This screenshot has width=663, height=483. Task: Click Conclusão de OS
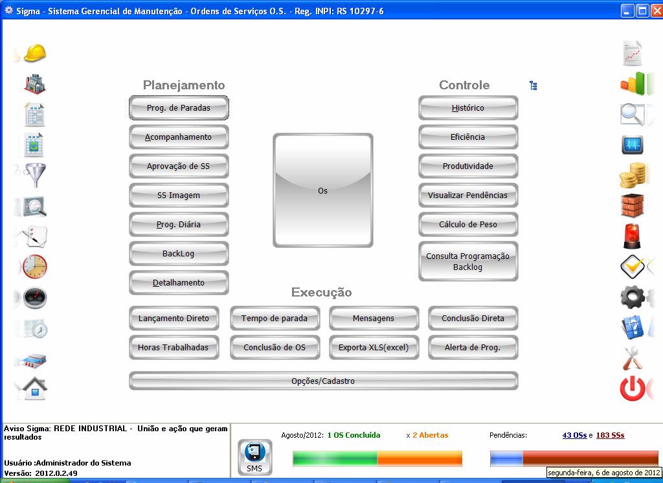[x=275, y=348]
